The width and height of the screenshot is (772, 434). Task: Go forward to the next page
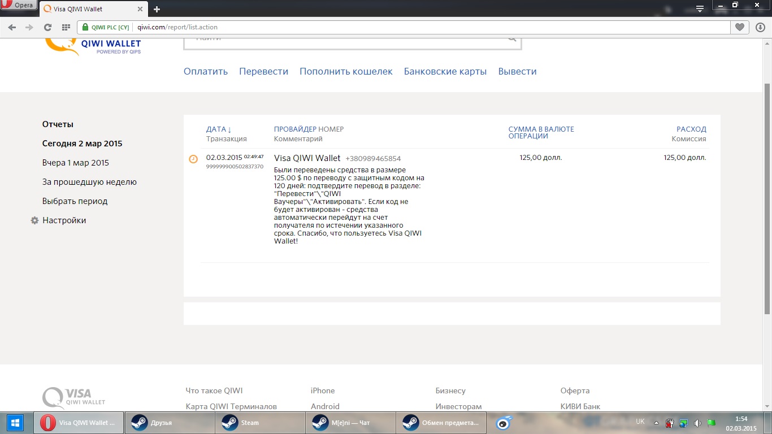(29, 27)
